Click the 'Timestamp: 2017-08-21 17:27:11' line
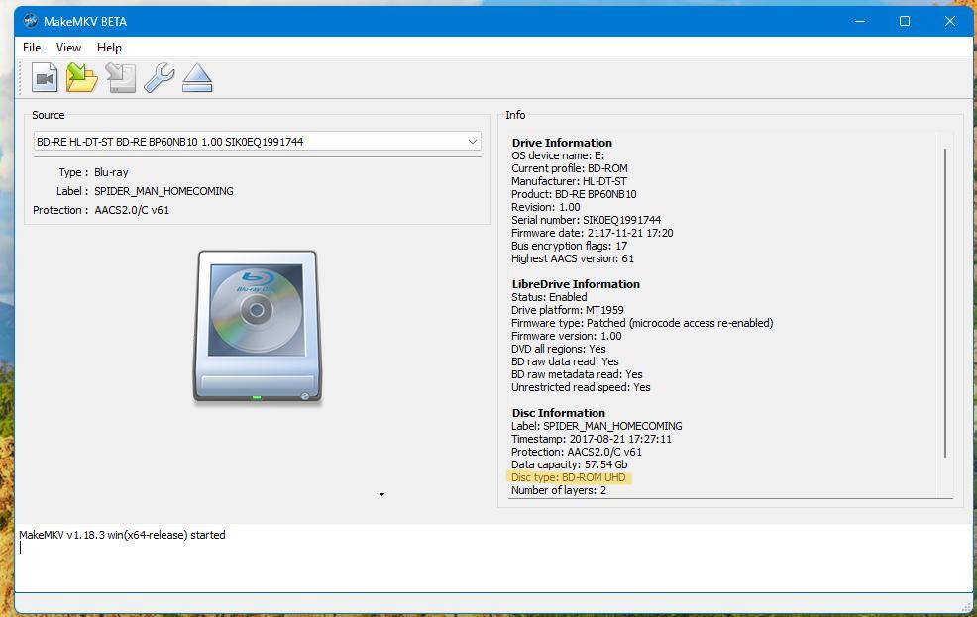 592,439
